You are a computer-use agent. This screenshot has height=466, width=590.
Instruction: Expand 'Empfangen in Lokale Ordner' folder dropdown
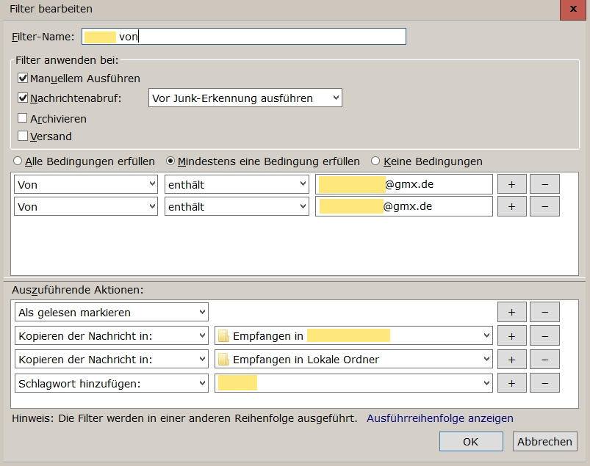353,360
